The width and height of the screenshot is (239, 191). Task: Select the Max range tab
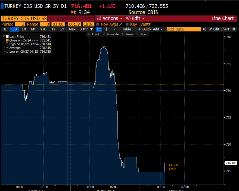(72, 29)
